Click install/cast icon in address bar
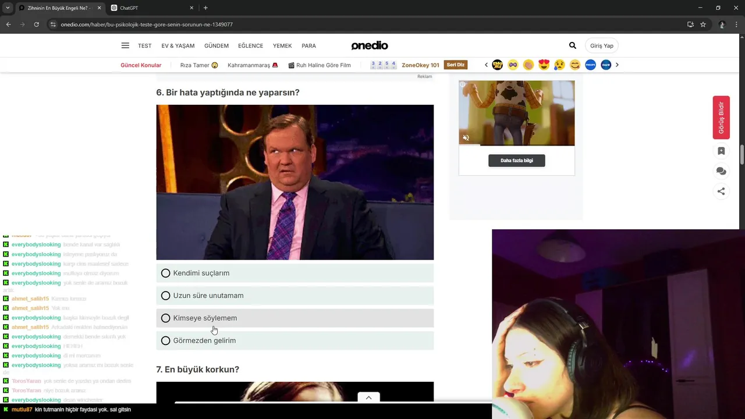Screen dimensions: 745x419 [690, 24]
